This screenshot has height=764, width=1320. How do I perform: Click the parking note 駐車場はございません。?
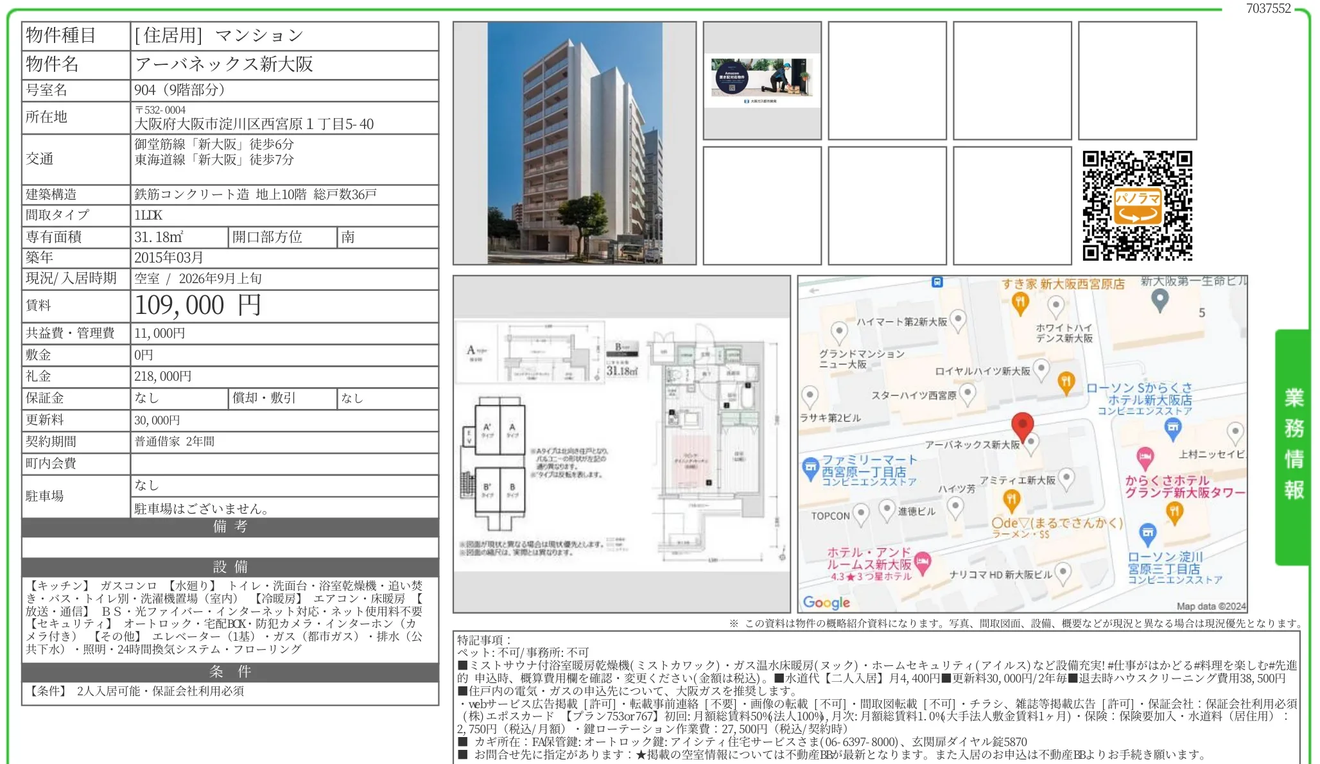pos(202,508)
